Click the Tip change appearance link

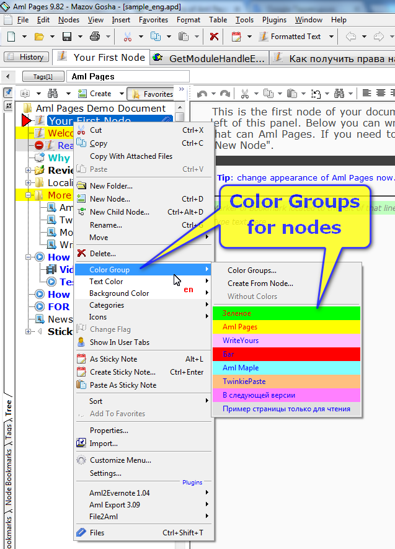[x=306, y=178]
